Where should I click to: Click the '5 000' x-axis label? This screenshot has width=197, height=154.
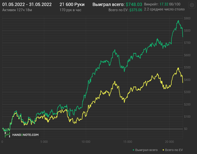[44, 142]
